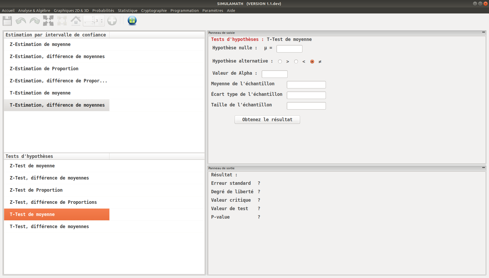Open the Aide menu
Image resolution: width=489 pixels, height=278 pixels.
231,11
